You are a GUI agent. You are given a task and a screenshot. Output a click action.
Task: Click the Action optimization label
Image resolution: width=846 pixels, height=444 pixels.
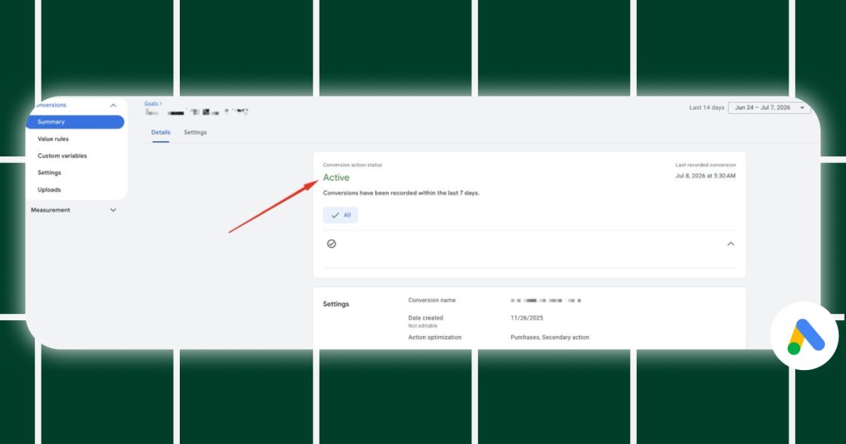click(x=435, y=338)
